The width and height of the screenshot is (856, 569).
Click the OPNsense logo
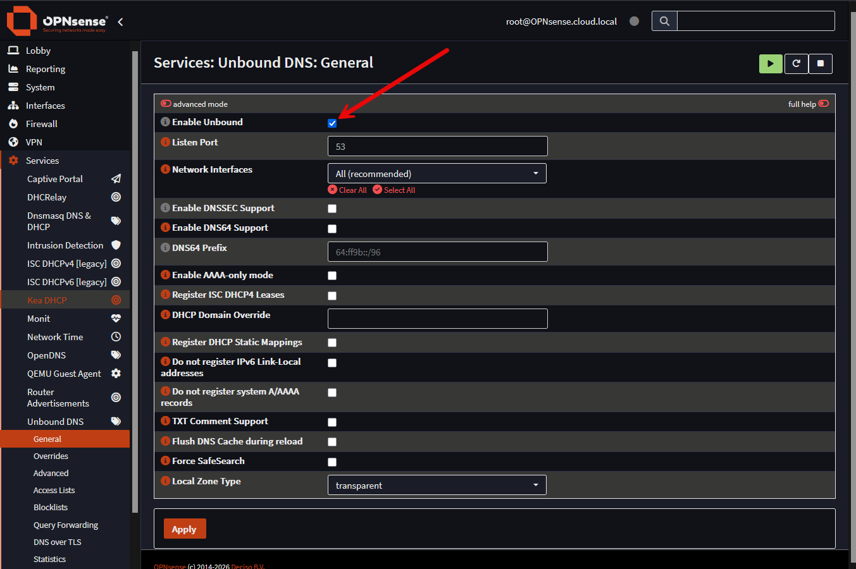[x=57, y=21]
